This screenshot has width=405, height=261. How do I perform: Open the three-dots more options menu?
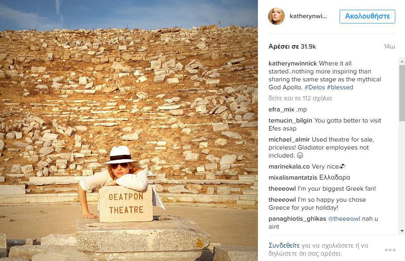pyautogui.click(x=390, y=250)
